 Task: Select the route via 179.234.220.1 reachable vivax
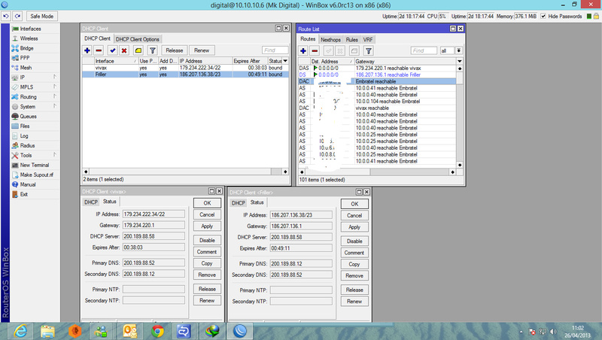377,68
